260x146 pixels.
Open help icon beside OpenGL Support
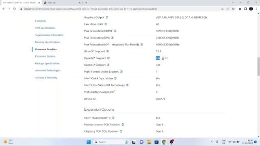click(x=108, y=58)
